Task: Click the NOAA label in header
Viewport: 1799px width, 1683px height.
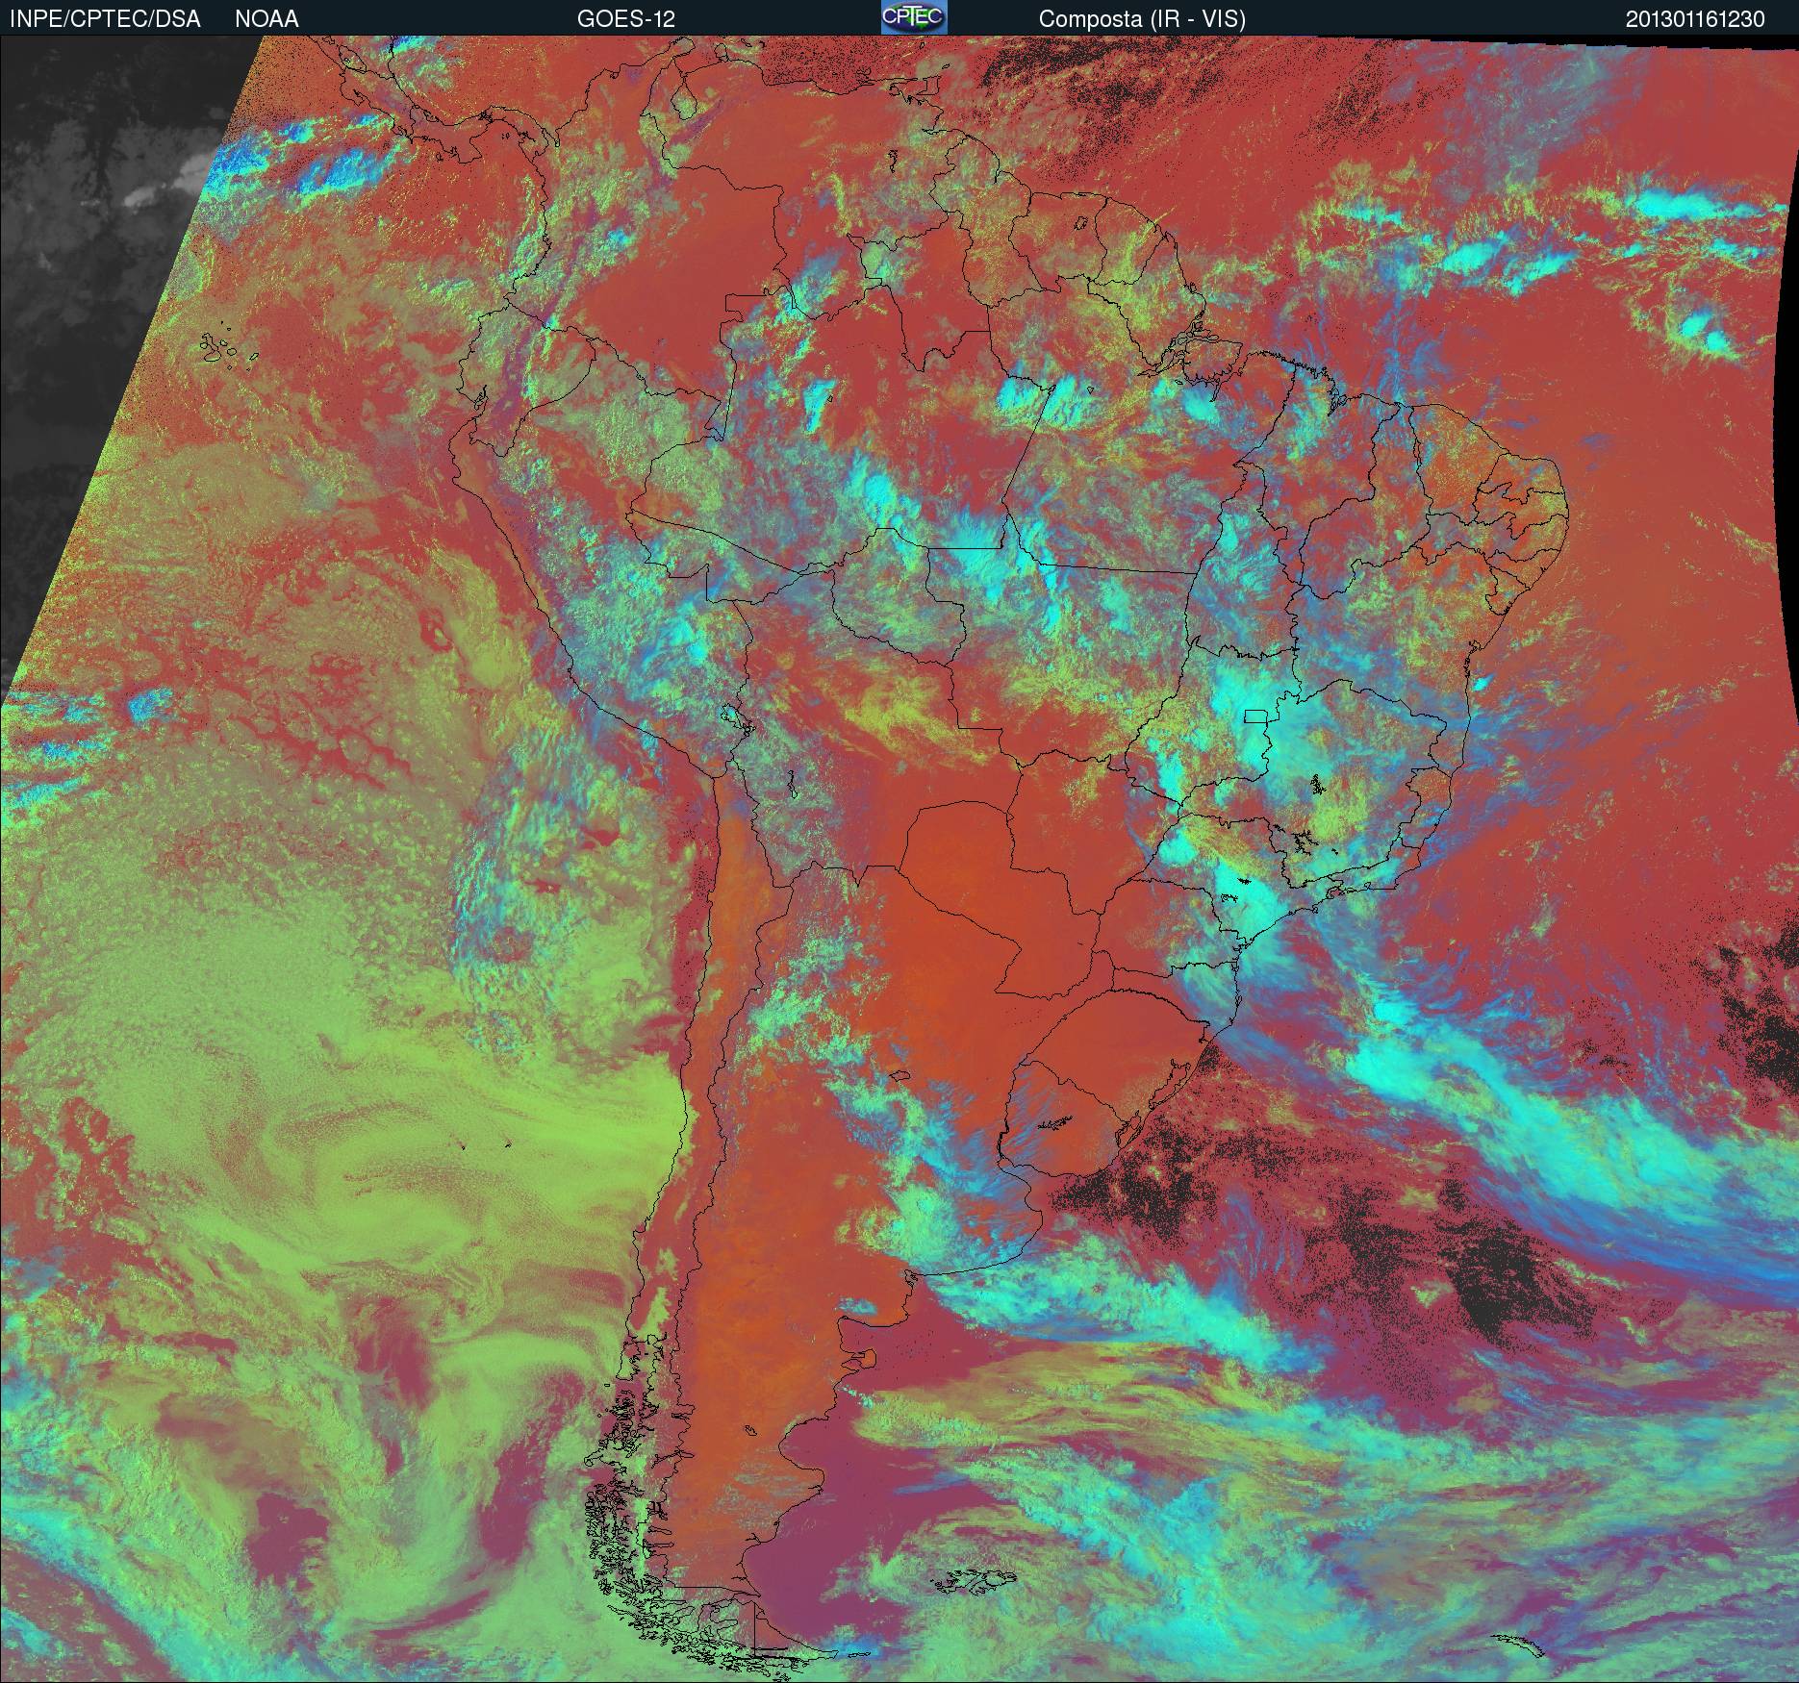Action: (x=266, y=19)
